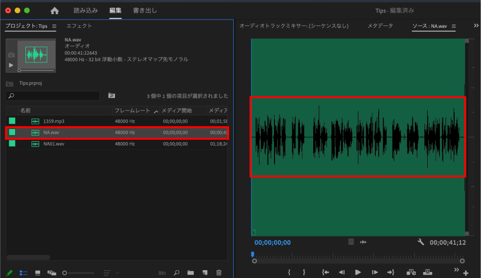Click the 1359.mp3 label color swatch
Viewport: 481px width, 278px height.
click(x=12, y=121)
